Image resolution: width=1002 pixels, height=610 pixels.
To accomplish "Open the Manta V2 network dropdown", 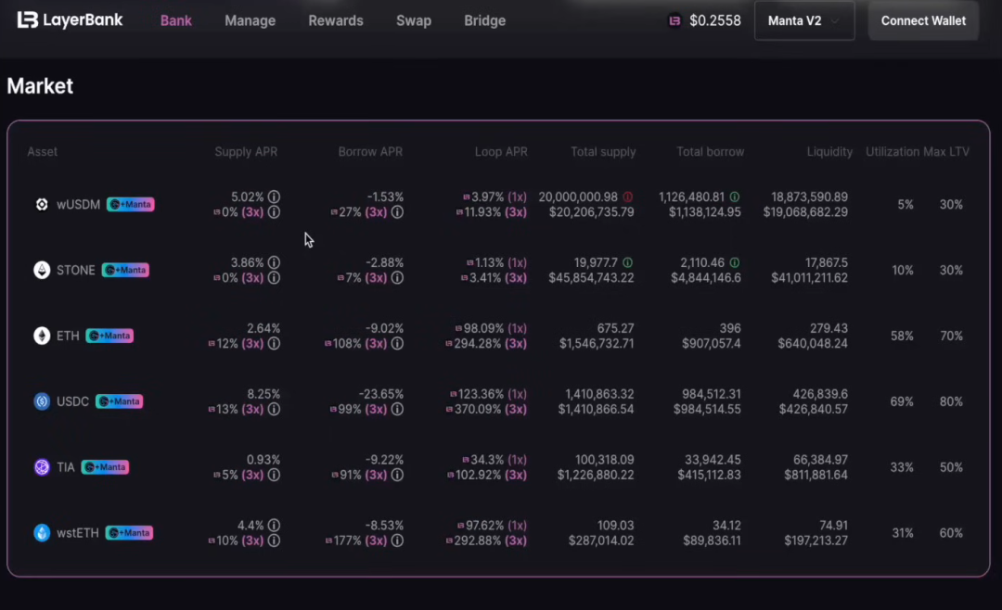I will (803, 20).
